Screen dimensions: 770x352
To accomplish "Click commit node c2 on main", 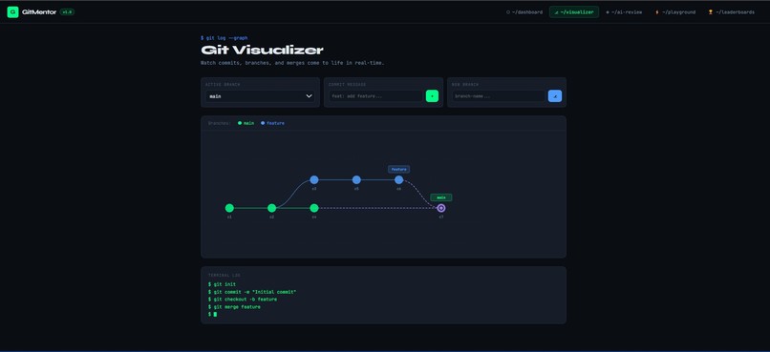I will [x=271, y=208].
